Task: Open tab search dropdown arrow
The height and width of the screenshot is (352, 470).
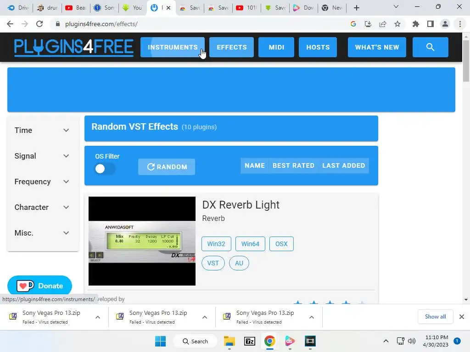Action: coord(396,6)
